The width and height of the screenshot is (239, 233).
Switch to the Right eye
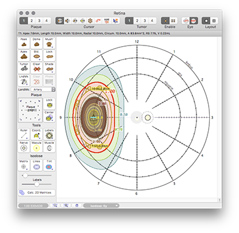pos(194,21)
